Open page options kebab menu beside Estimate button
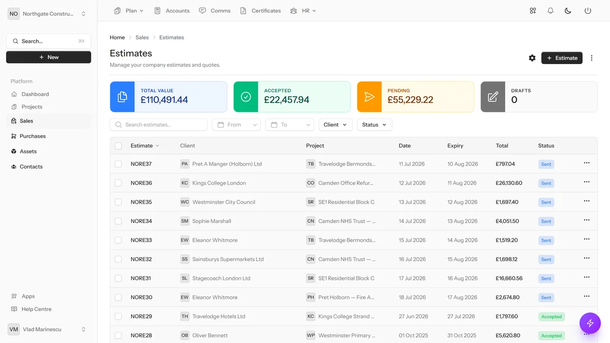610x343 pixels. point(592,58)
